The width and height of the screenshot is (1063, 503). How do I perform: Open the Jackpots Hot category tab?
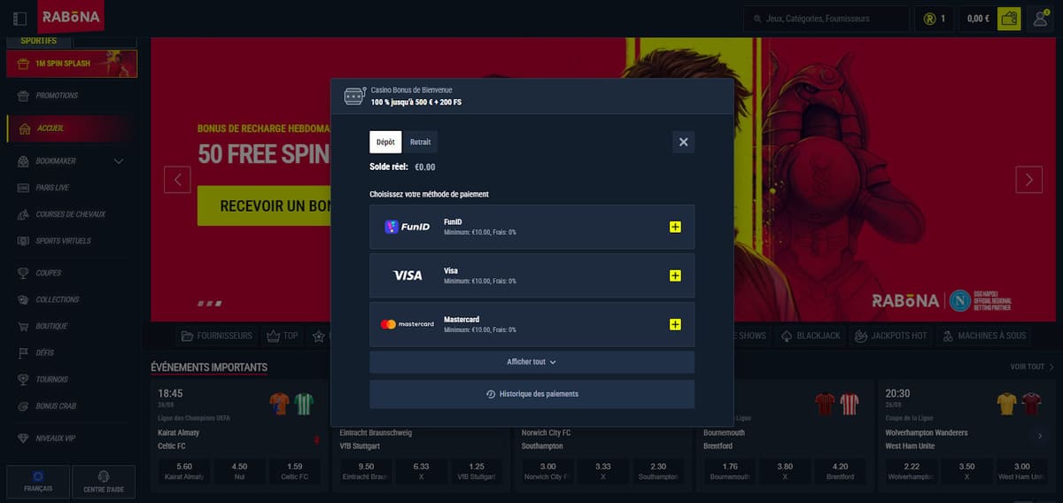point(891,337)
